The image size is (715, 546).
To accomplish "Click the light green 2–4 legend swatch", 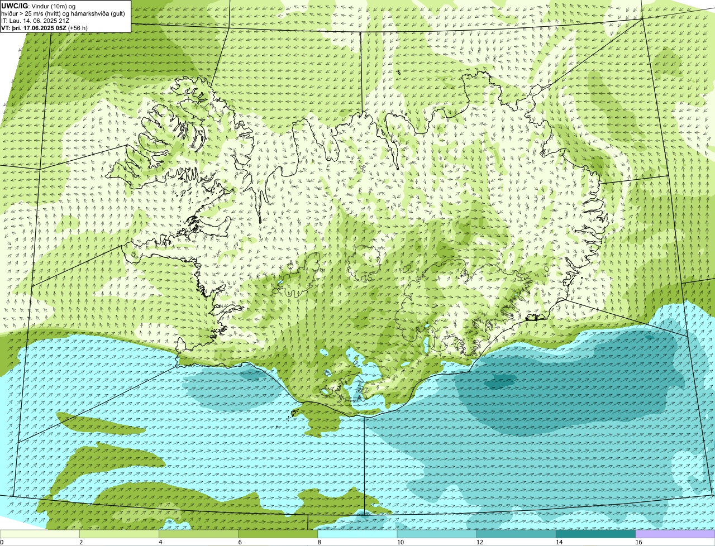I will [x=119, y=534].
